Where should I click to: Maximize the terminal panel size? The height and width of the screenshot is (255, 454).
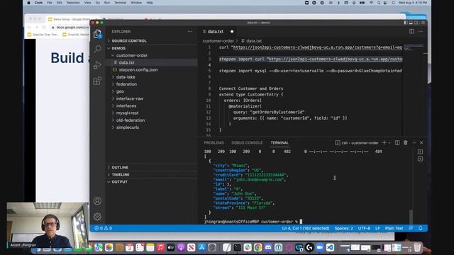click(x=414, y=142)
